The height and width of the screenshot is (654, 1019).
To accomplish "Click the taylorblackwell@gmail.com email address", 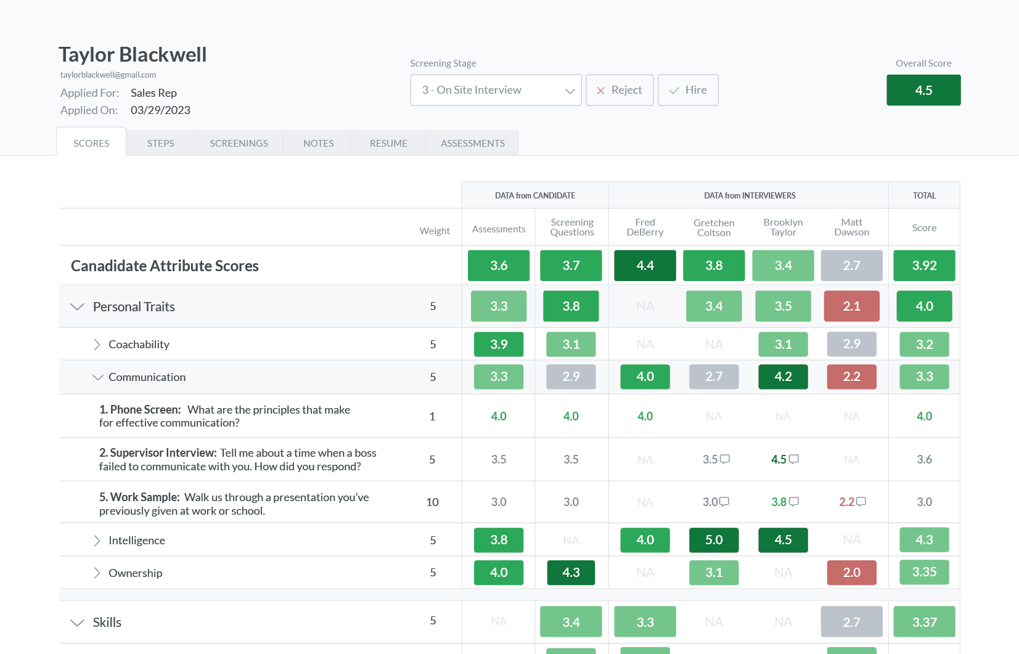I will [108, 75].
